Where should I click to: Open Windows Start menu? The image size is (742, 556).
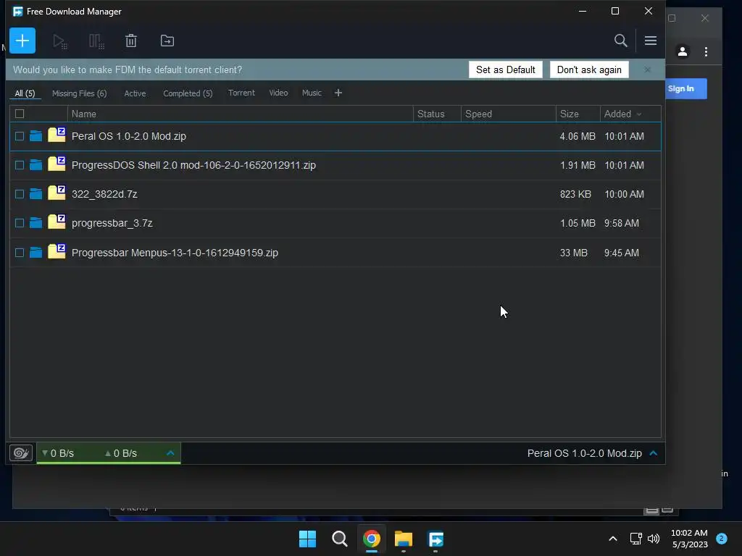point(307,539)
